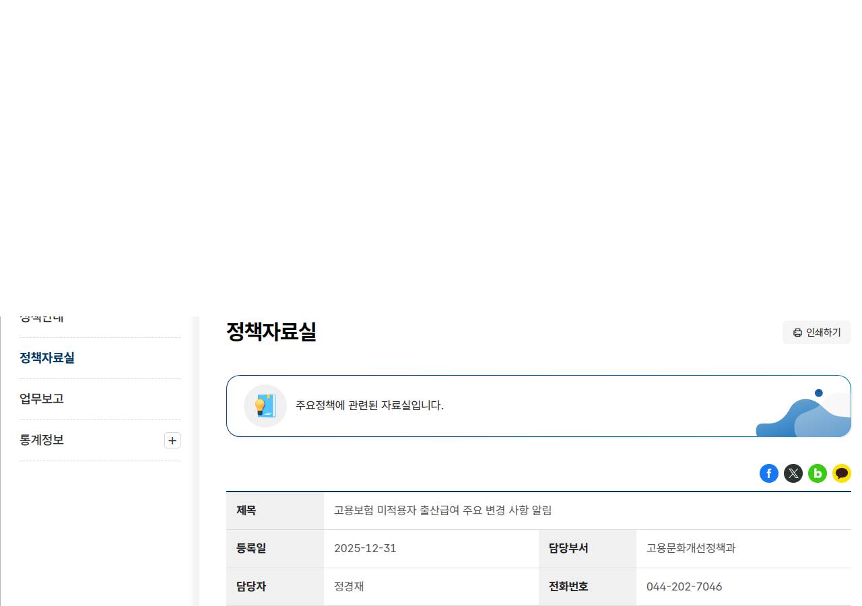Click the lightbulb book icon in the banner
Image resolution: width=862 pixels, height=606 pixels.
click(265, 406)
